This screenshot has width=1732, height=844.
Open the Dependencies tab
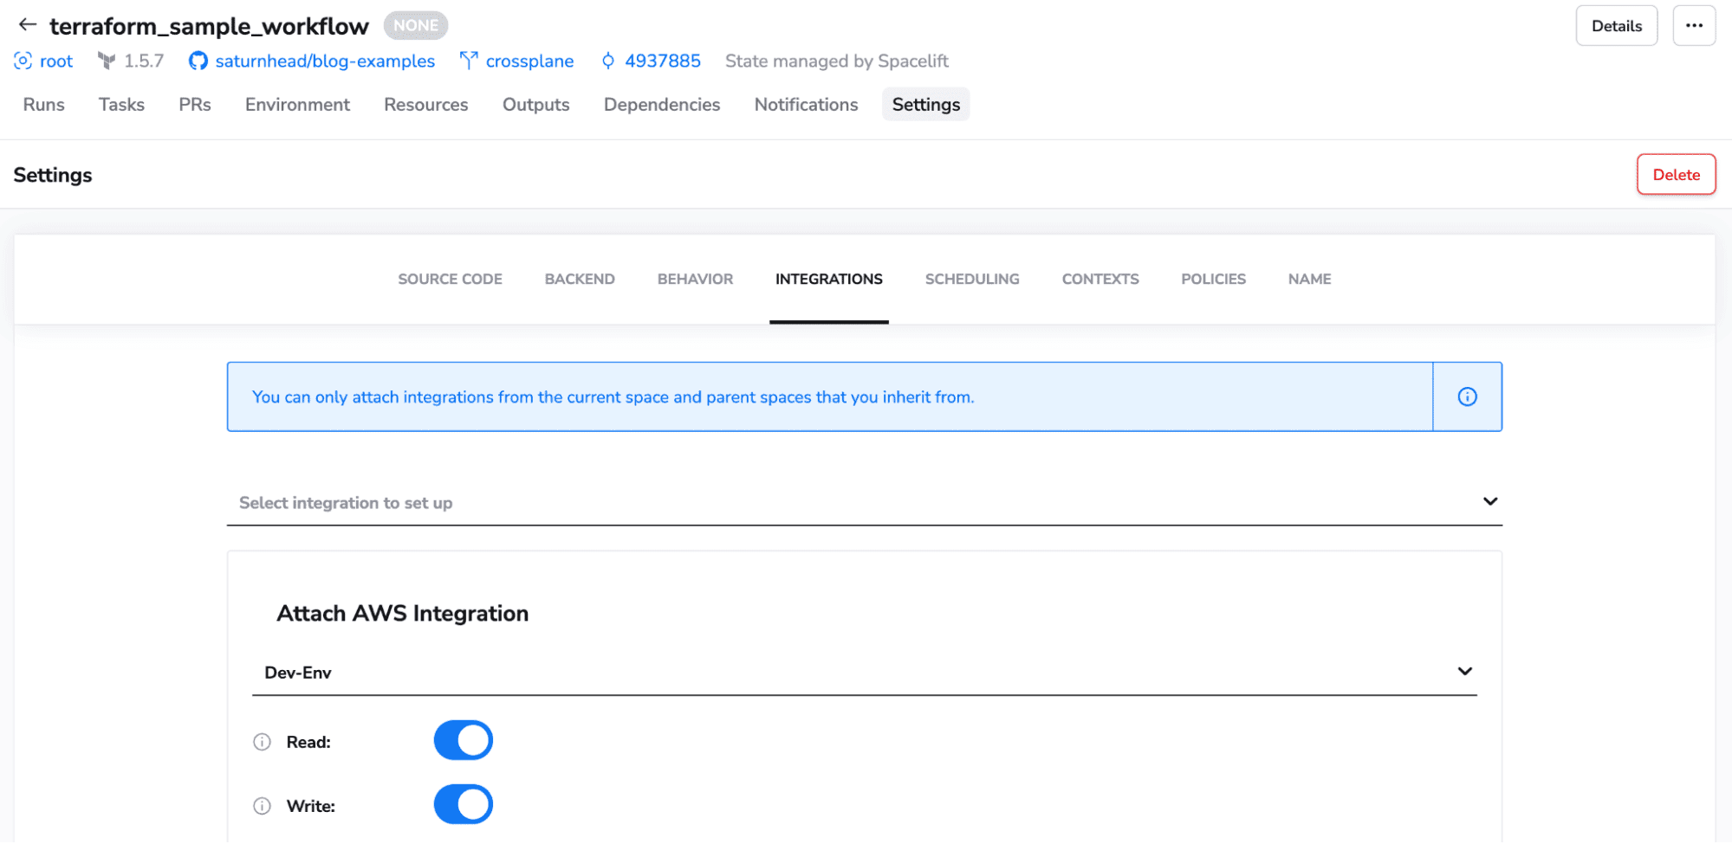pyautogui.click(x=661, y=104)
